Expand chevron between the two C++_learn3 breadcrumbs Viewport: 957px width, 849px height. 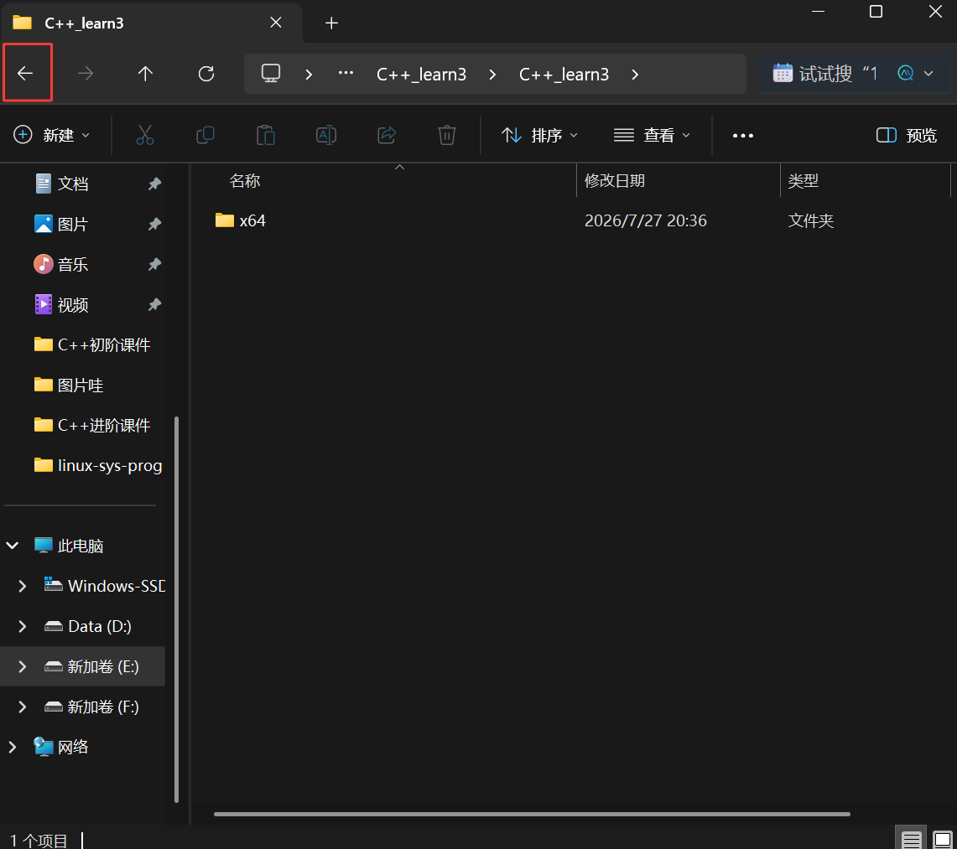point(492,75)
